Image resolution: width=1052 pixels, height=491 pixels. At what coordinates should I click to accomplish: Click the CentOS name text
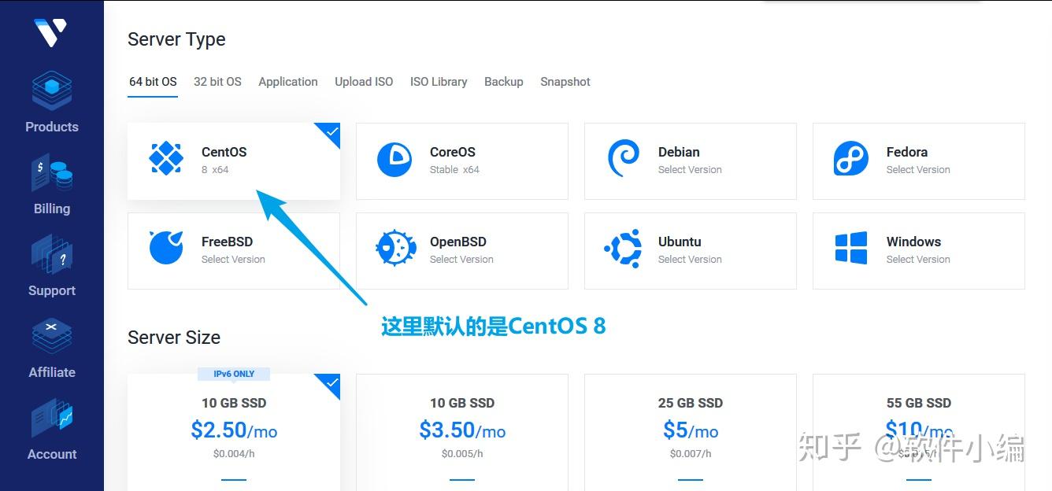click(x=224, y=152)
